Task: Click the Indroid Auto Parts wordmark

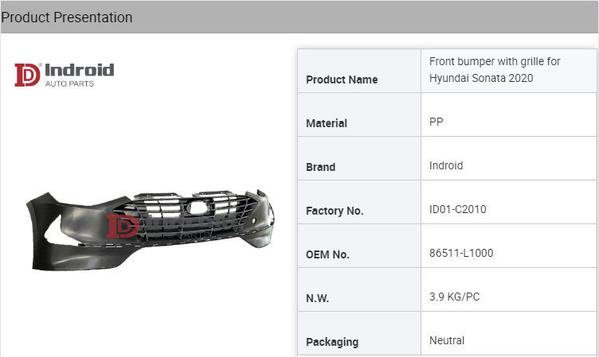Action: click(x=79, y=75)
